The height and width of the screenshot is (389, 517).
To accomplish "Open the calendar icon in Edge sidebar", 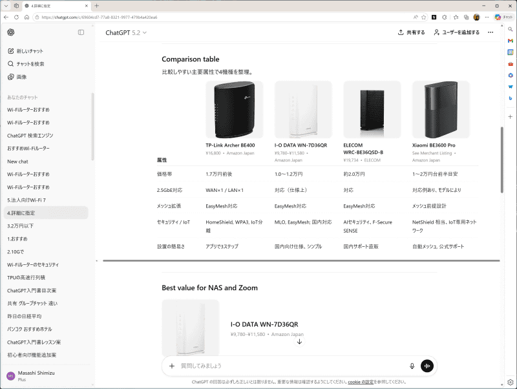I will coord(510,52).
